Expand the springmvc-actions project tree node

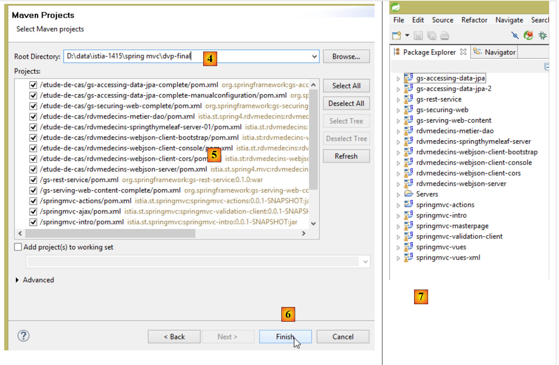click(x=398, y=205)
